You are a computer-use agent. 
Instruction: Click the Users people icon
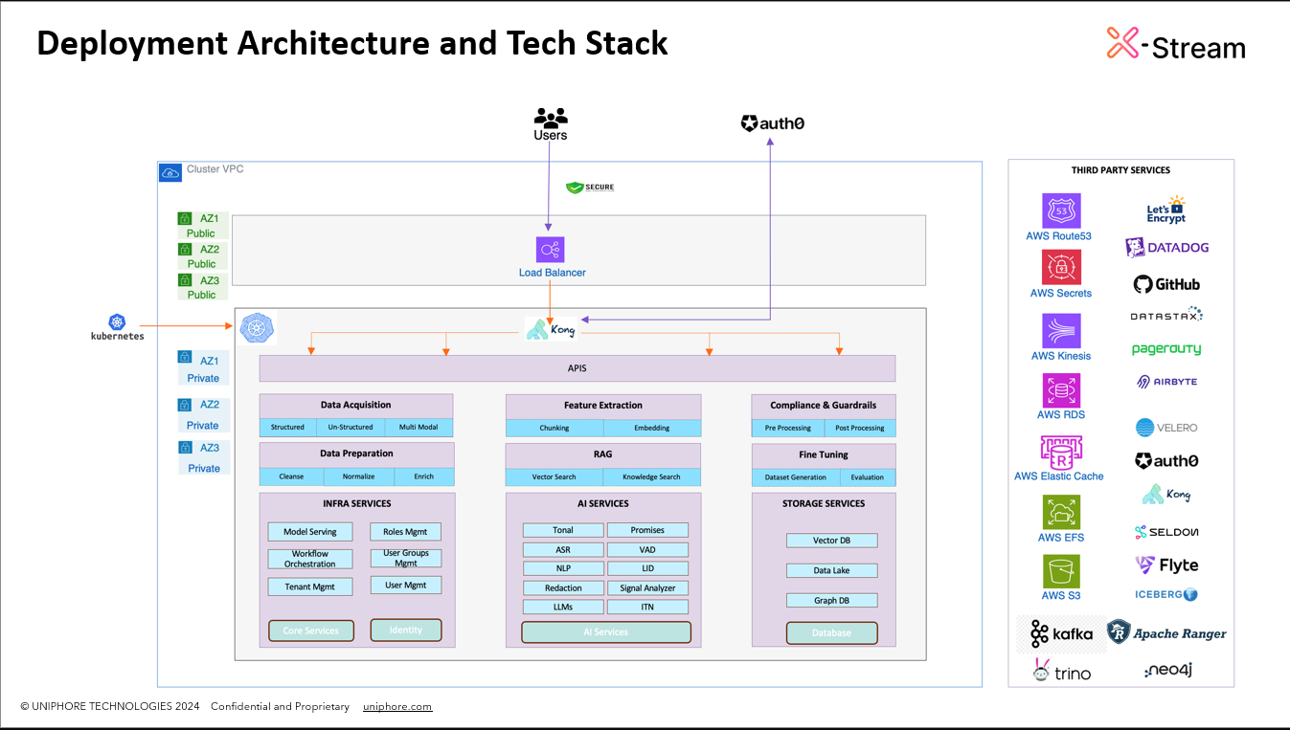pos(551,118)
